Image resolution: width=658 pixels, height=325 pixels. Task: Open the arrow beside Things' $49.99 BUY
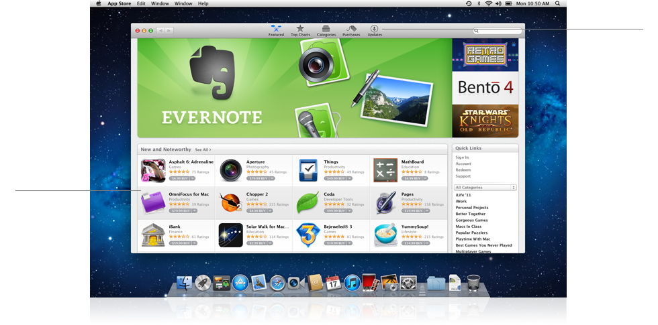coord(350,178)
